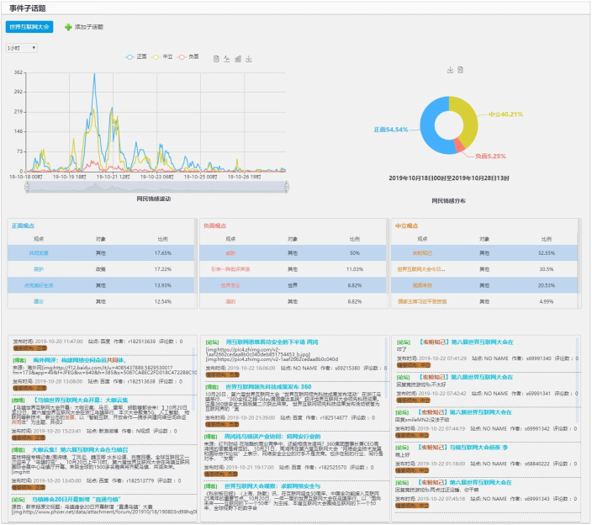
Task: Open post 世界互联网领先科技成果发布 360
Action: (x=269, y=386)
